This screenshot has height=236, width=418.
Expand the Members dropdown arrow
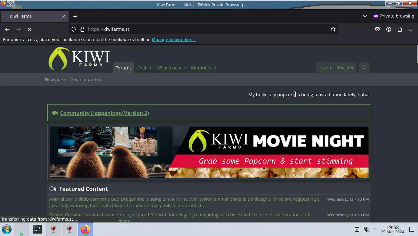pyautogui.click(x=215, y=68)
